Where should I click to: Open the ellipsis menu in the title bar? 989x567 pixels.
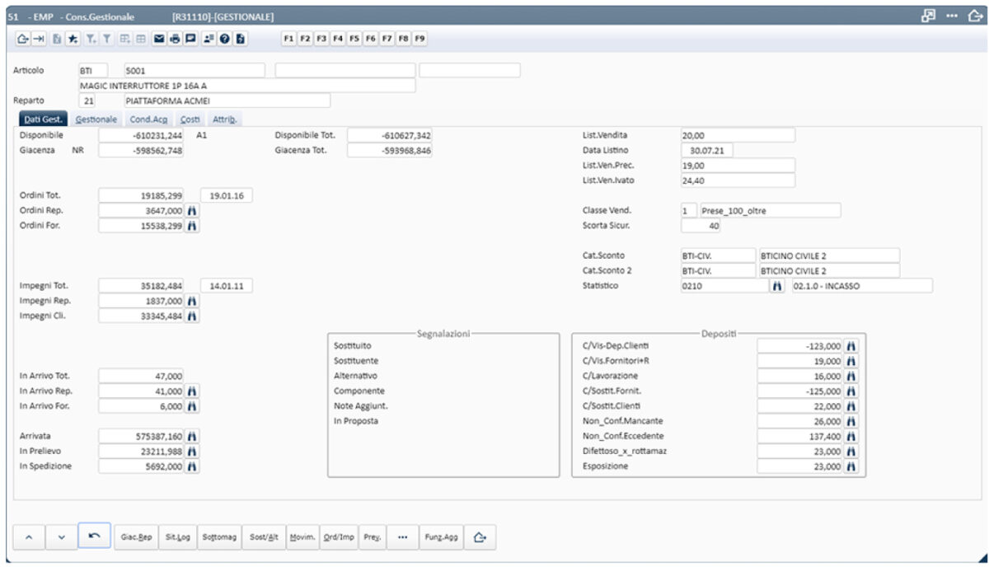(953, 12)
